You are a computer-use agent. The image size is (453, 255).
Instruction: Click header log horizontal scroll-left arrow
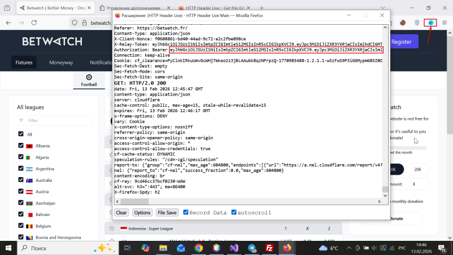tap(117, 201)
